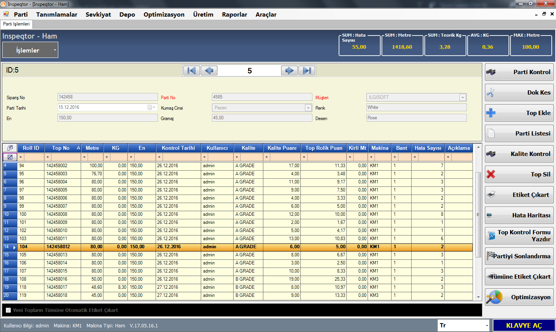The image size is (556, 332).
Task: Select the row with Top No 142458002
Action: pos(237,166)
